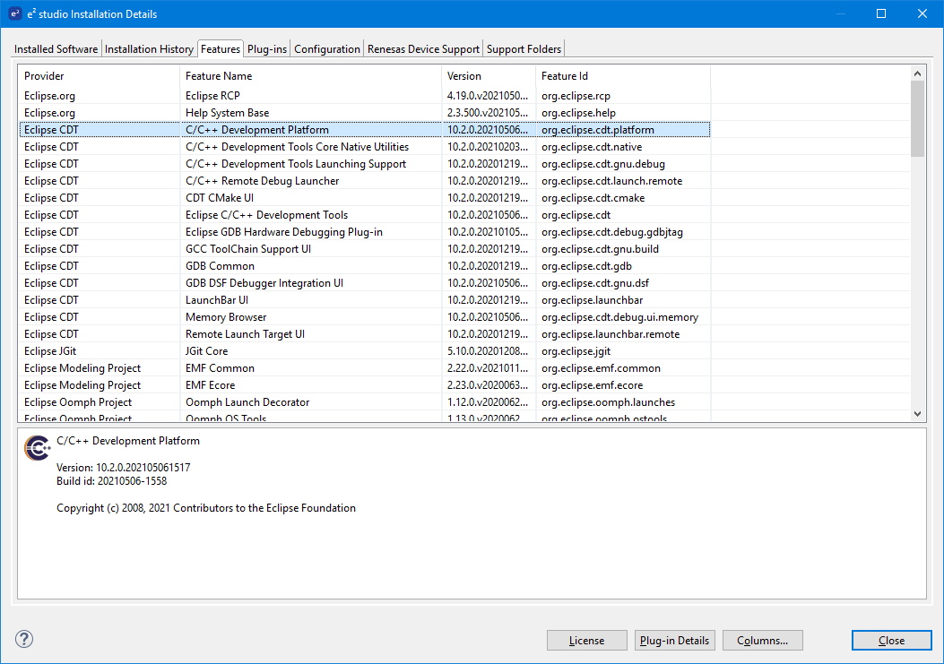Image resolution: width=944 pixels, height=664 pixels.
Task: Click the Eclipse CDT logo in details pane
Action: [38, 448]
